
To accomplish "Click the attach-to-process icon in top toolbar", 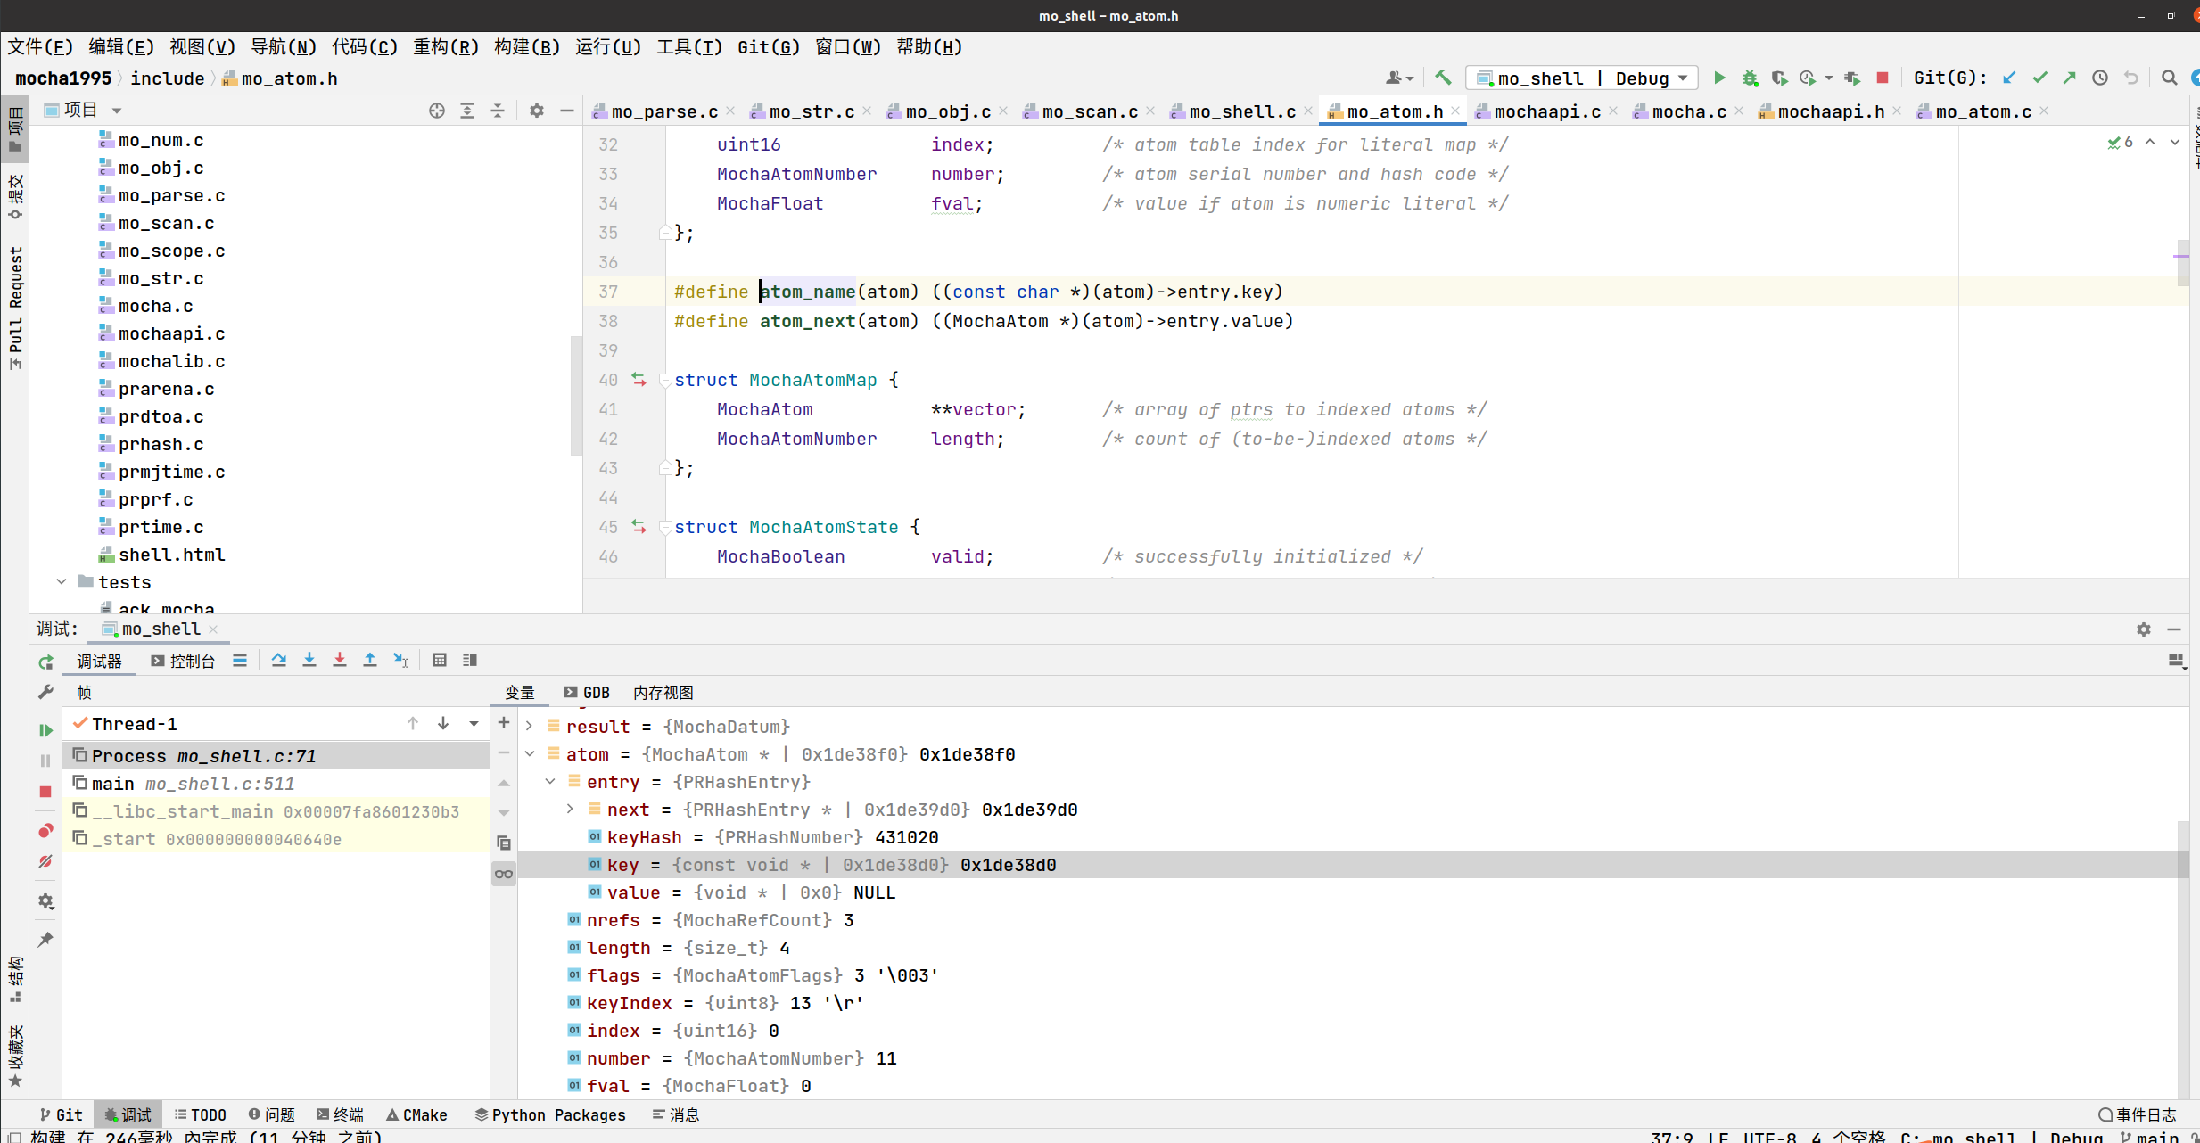I will click(x=1852, y=78).
